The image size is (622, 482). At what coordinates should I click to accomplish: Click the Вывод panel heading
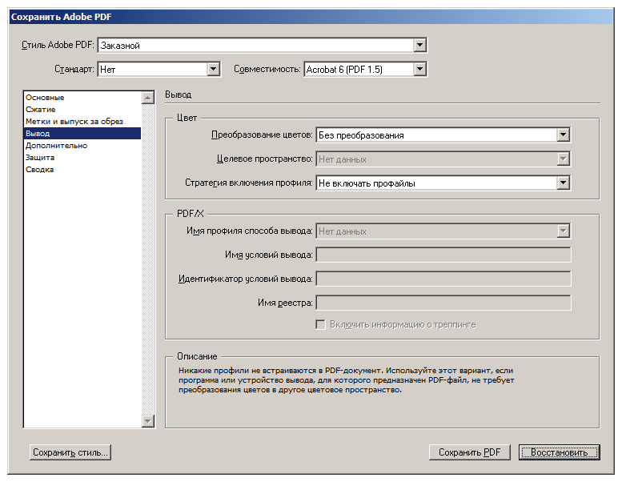pos(178,94)
